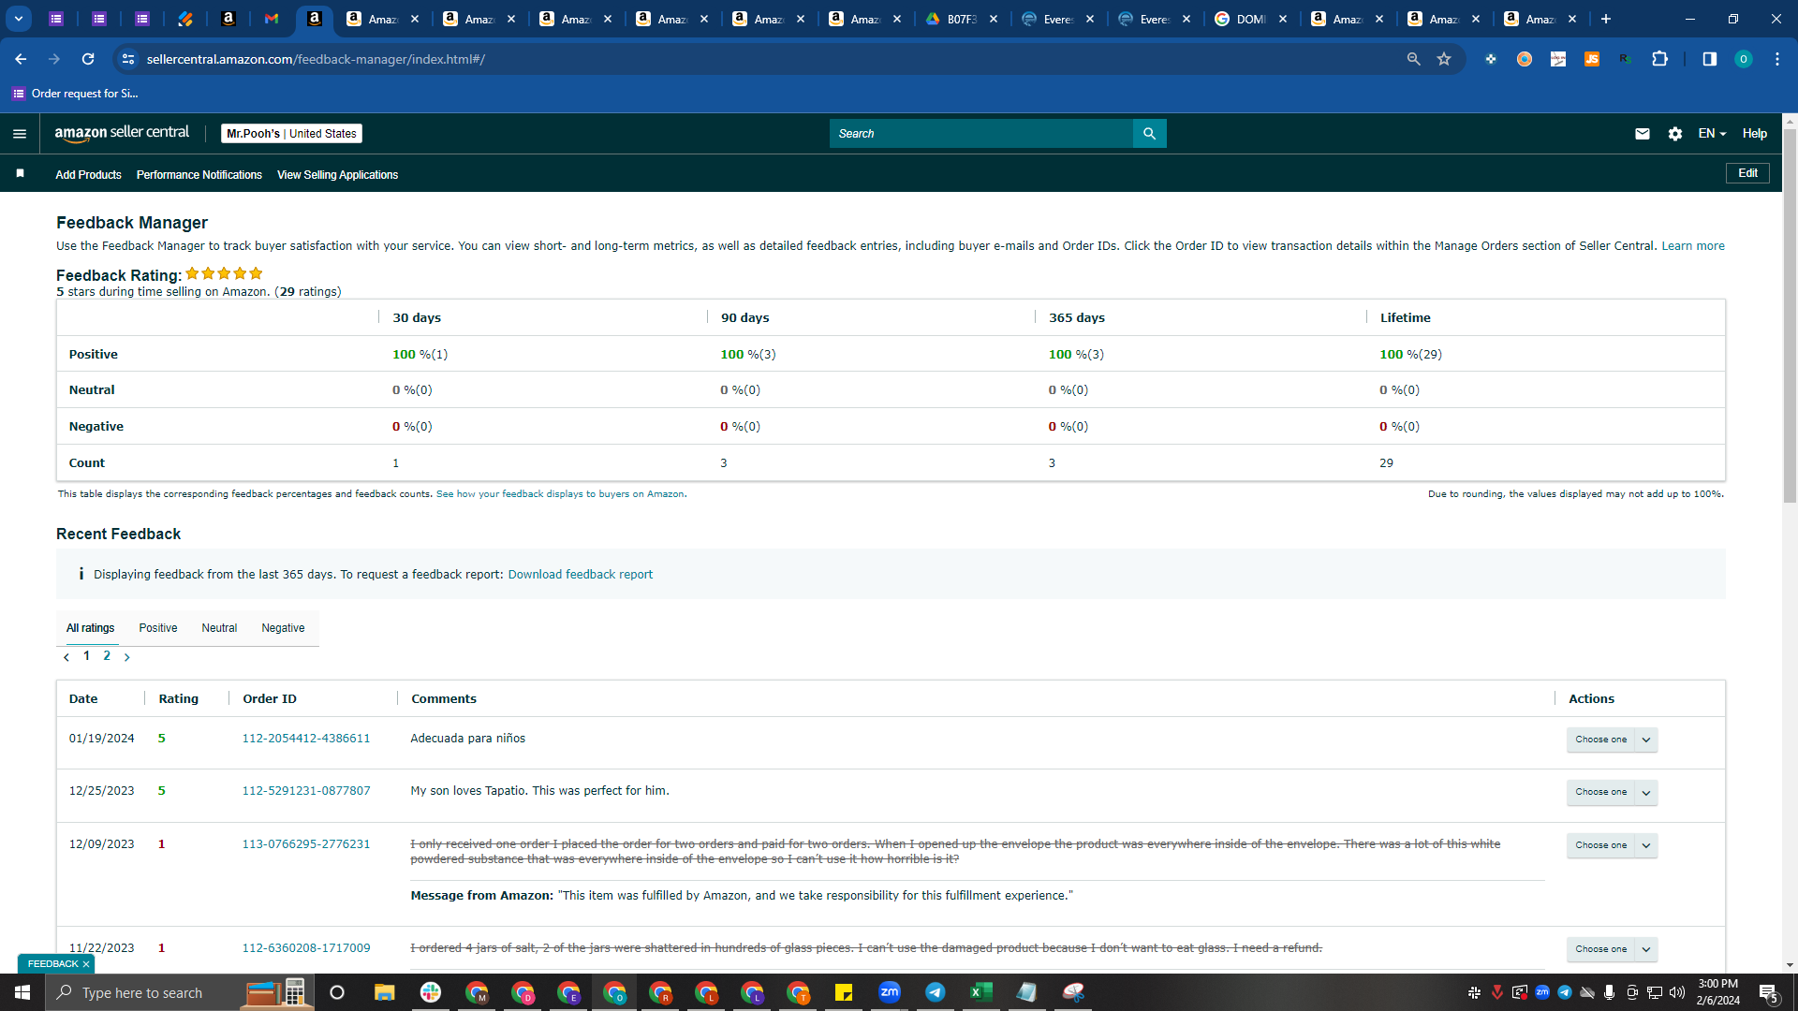Open a new browser tab with plus

pos(1606,19)
